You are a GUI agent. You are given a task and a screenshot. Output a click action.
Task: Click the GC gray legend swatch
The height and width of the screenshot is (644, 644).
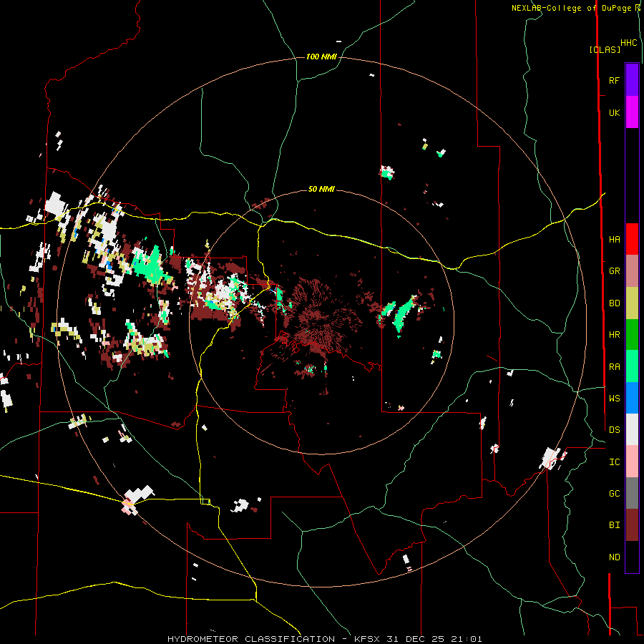coord(632,493)
